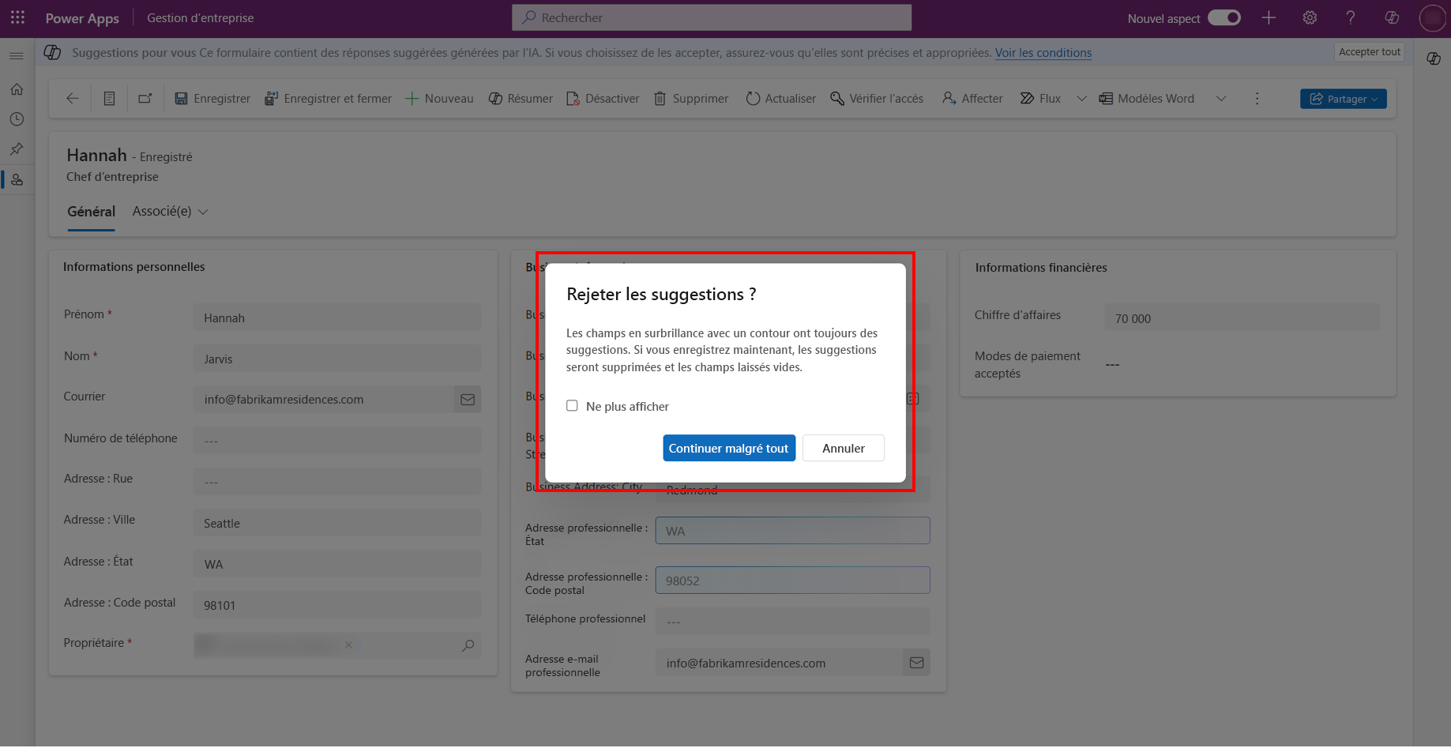Open the more commands vertical ellipsis
The height and width of the screenshot is (748, 1451).
(1257, 99)
